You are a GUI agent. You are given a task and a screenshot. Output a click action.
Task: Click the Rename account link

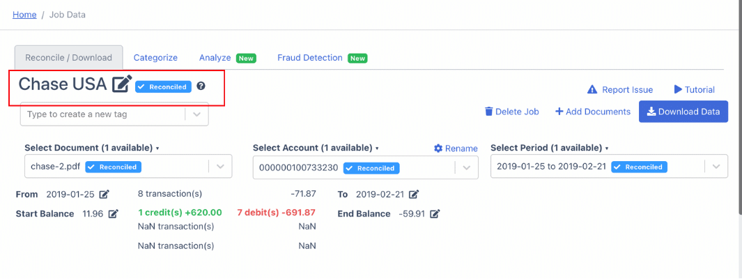[456, 149]
